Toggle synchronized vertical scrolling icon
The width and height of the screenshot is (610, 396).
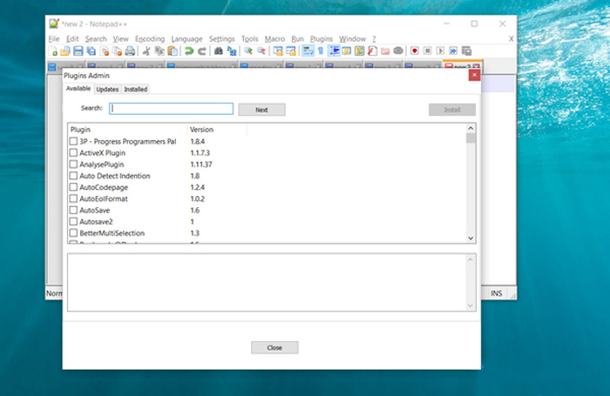point(278,50)
